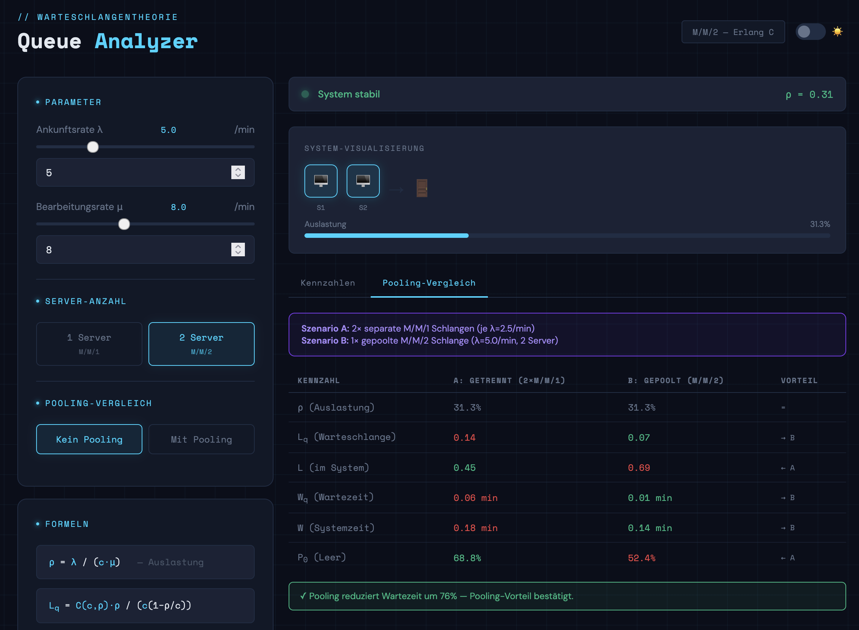Enable Mit Pooling option
The width and height of the screenshot is (859, 630).
click(x=201, y=439)
